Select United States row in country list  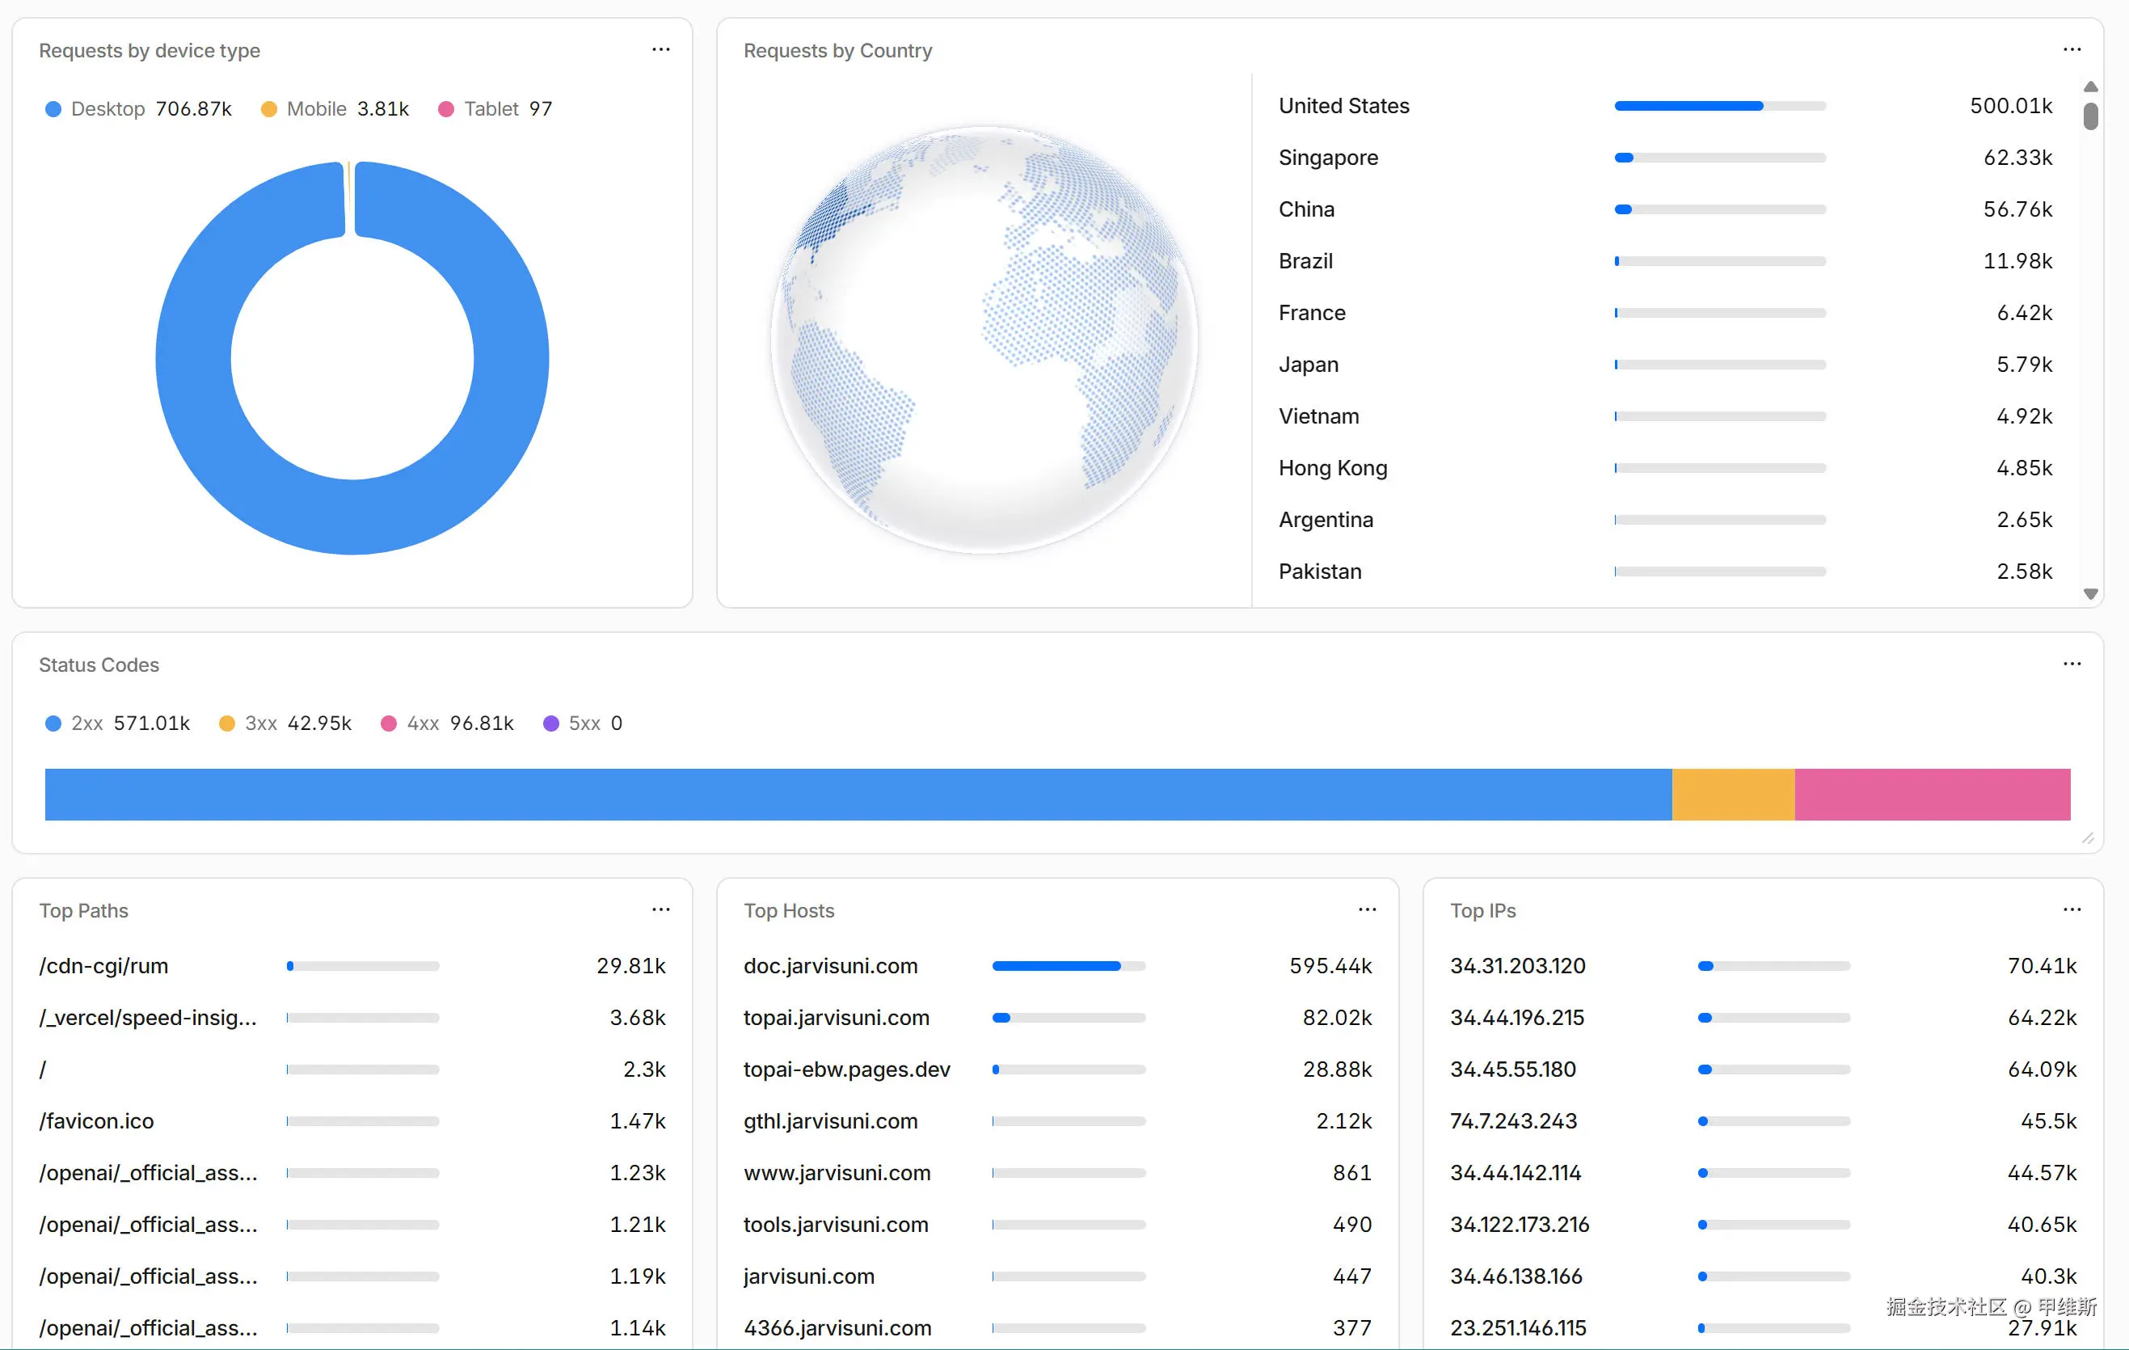click(x=1665, y=106)
